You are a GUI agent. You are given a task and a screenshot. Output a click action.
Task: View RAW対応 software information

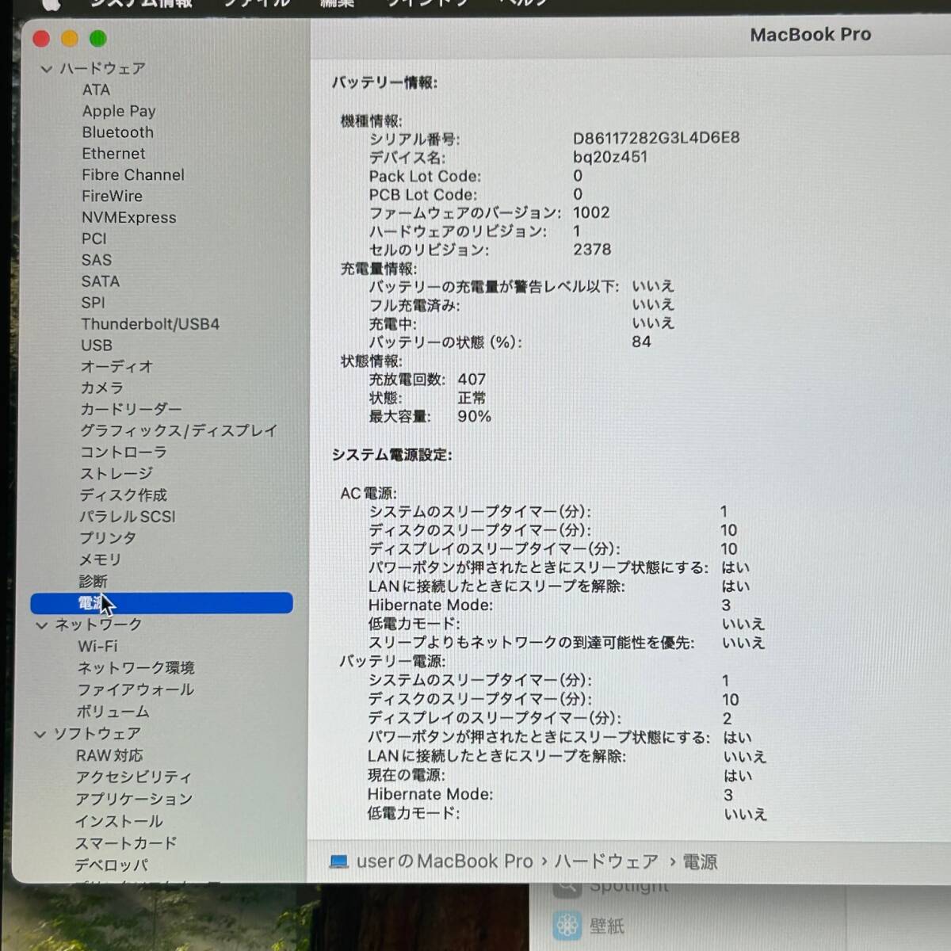click(x=110, y=755)
